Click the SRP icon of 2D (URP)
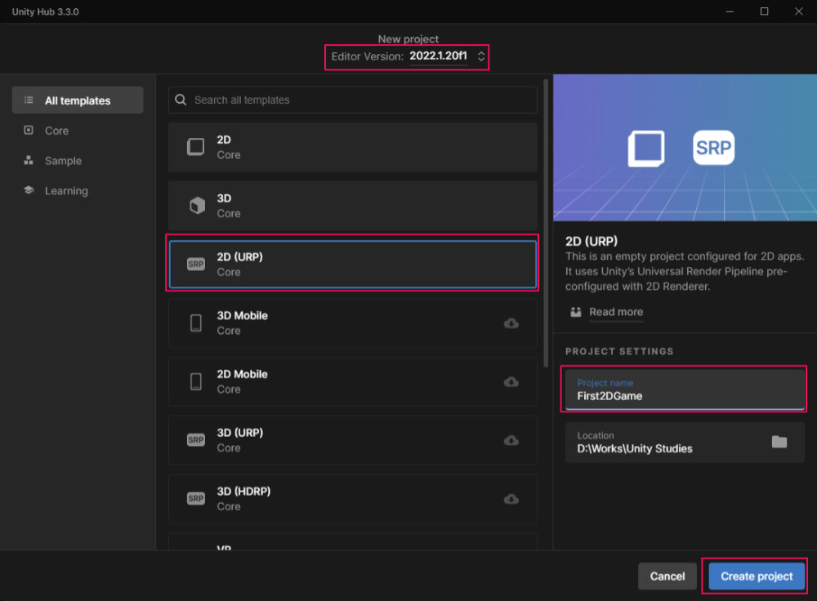The image size is (817, 601). coord(196,265)
